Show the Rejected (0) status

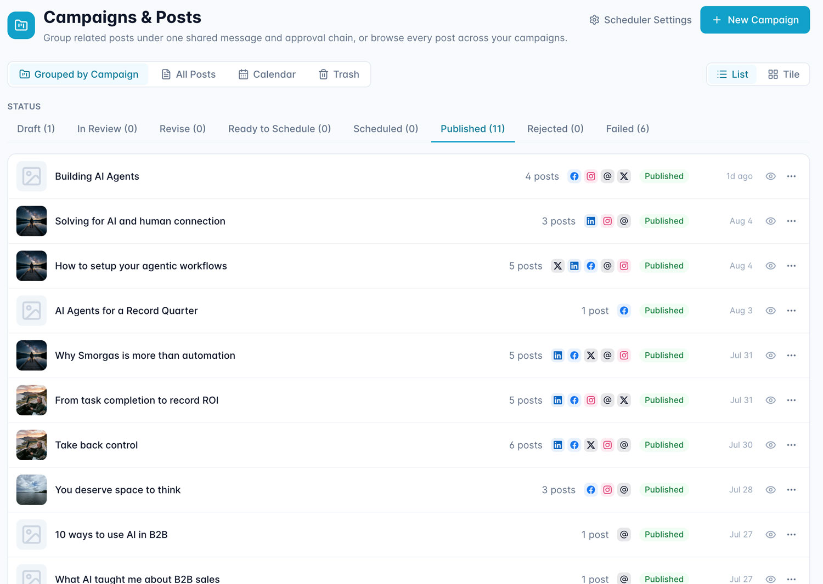[x=555, y=129]
